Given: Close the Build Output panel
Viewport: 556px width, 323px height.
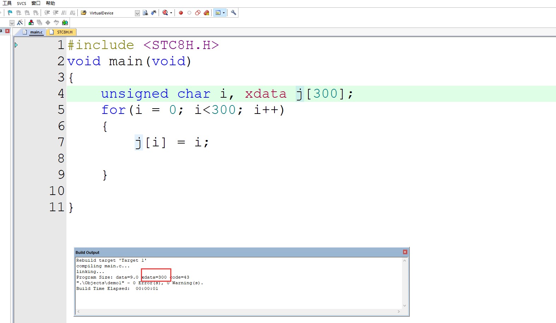Looking at the screenshot, I should coord(405,252).
